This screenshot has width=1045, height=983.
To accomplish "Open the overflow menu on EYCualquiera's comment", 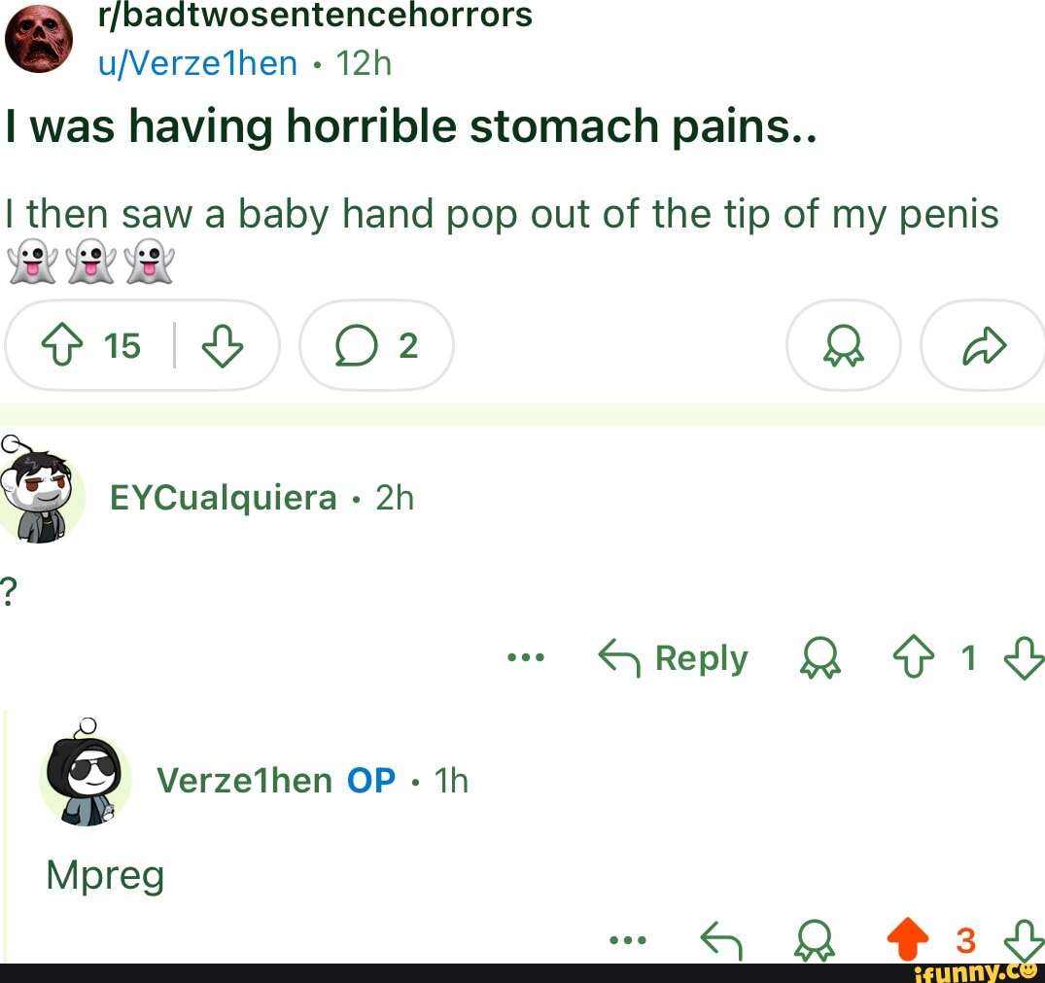I will [x=526, y=657].
